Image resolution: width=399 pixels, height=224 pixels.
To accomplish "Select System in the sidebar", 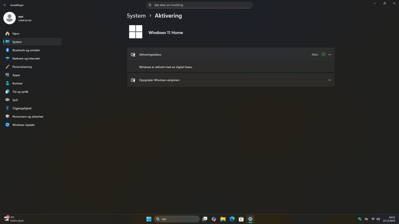I will (x=32, y=41).
